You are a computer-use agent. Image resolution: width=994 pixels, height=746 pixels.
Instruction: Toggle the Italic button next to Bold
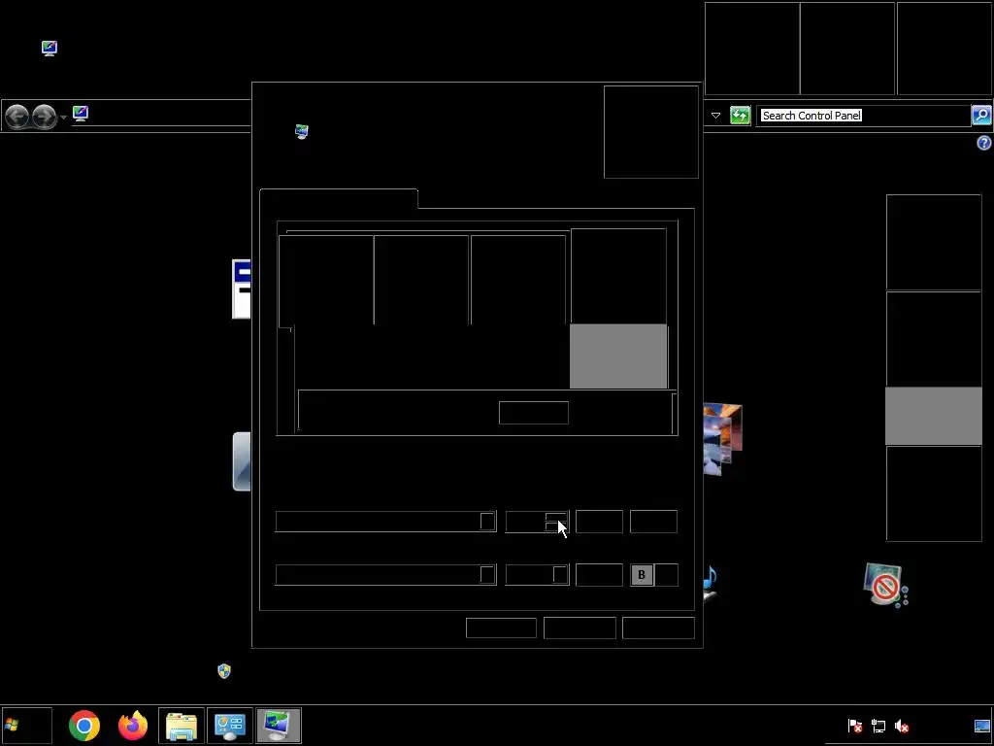click(x=666, y=575)
